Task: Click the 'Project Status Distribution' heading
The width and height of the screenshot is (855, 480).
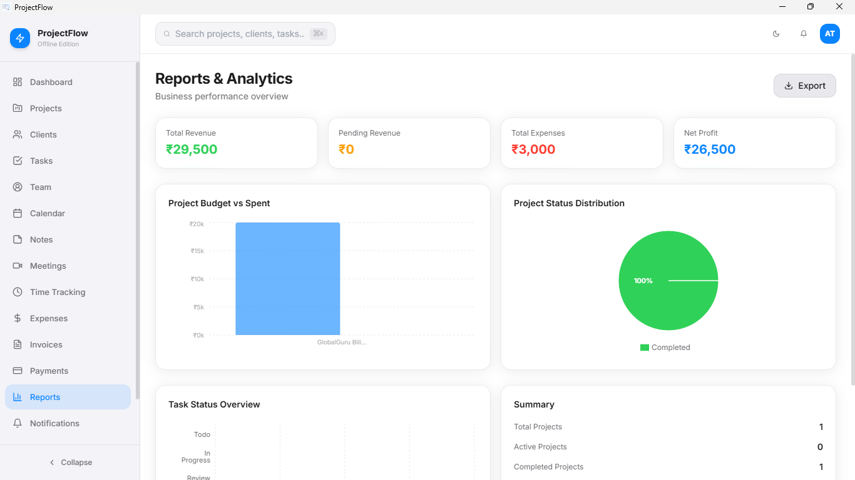Action: 569,203
